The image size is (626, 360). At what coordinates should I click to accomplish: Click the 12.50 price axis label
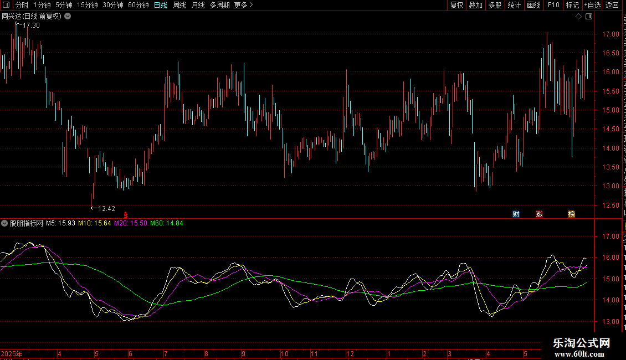[x=610, y=205]
